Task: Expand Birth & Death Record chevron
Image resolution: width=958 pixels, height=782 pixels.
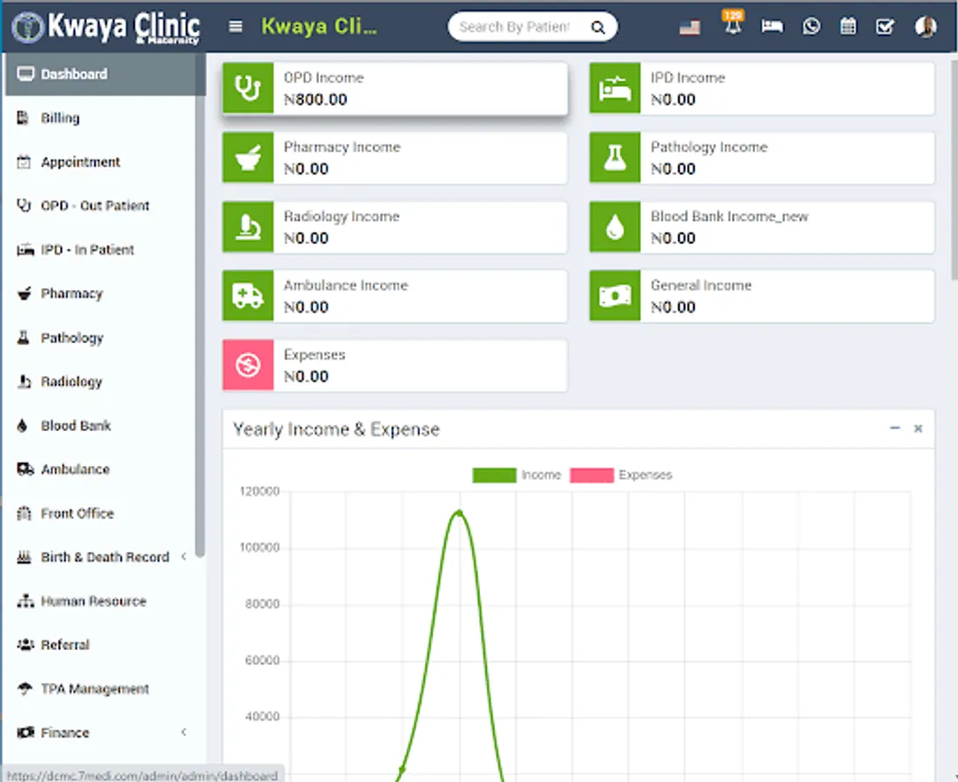Action: [x=184, y=557]
